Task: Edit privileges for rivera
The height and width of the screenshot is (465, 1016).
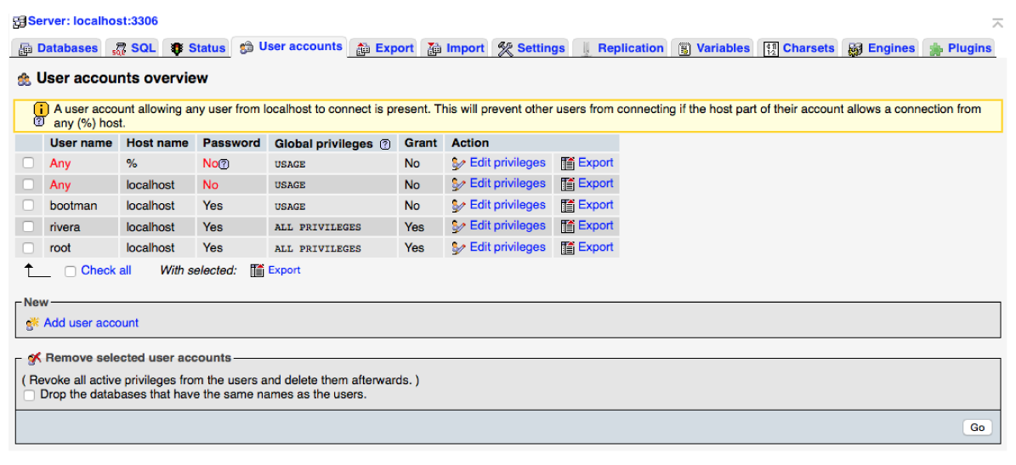Action: (x=508, y=225)
